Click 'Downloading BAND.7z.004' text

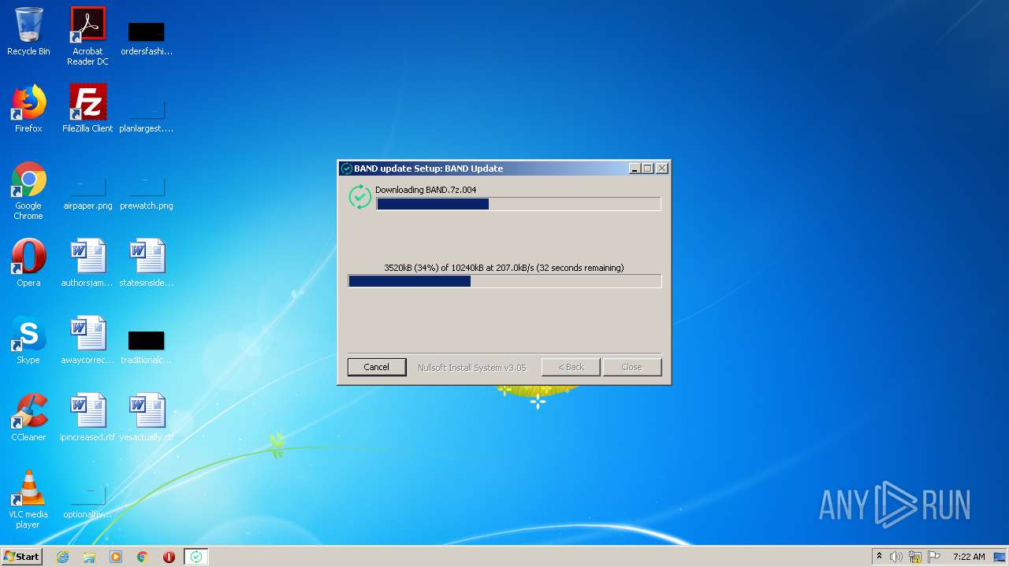[x=426, y=190]
